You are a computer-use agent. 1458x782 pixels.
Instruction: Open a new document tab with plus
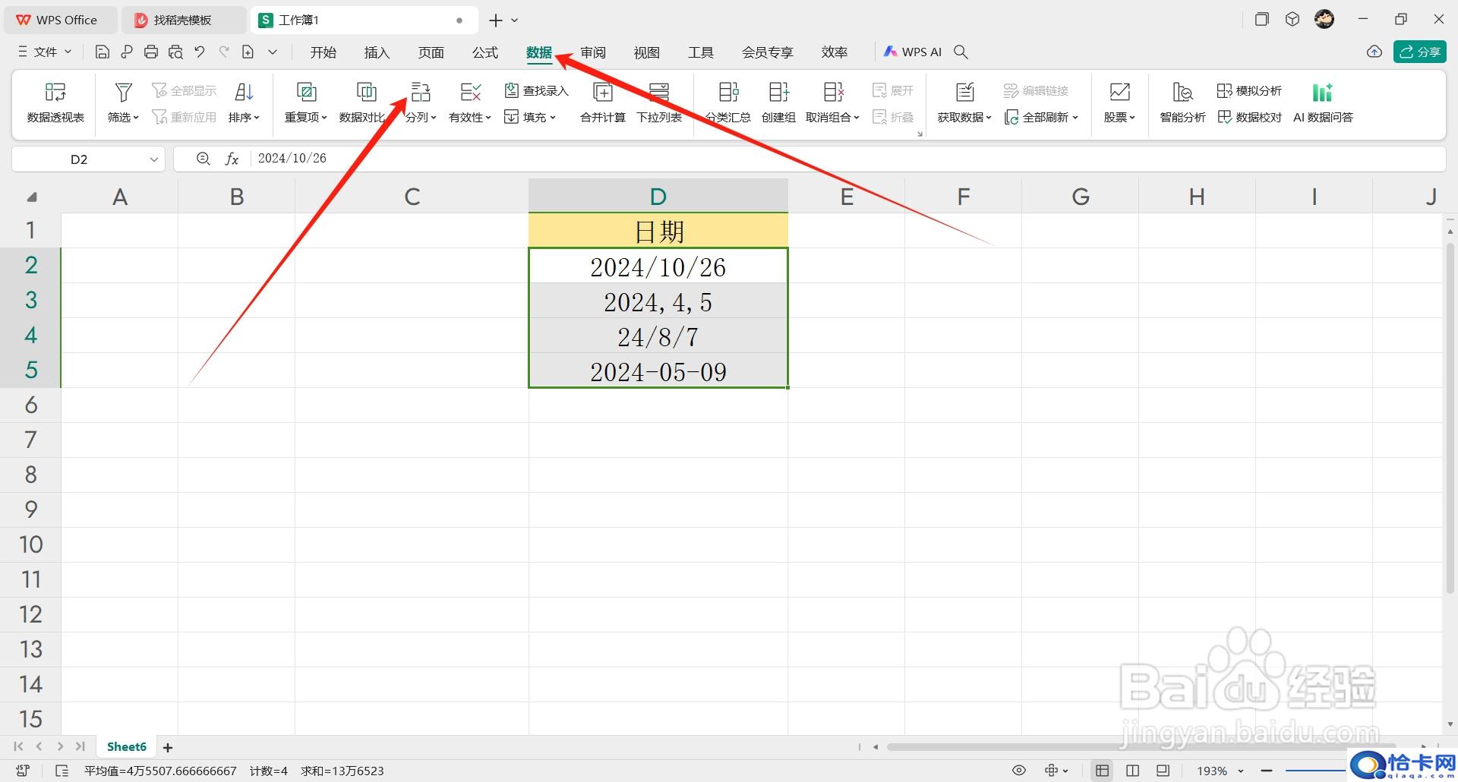coord(495,20)
